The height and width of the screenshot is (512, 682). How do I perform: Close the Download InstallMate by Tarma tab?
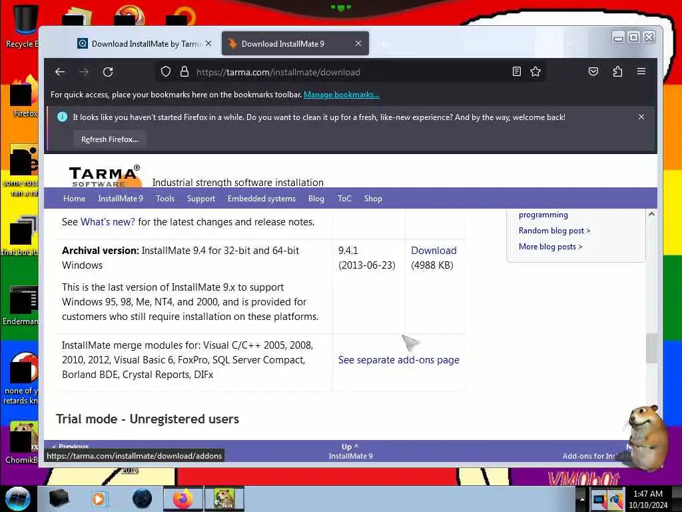[208, 43]
